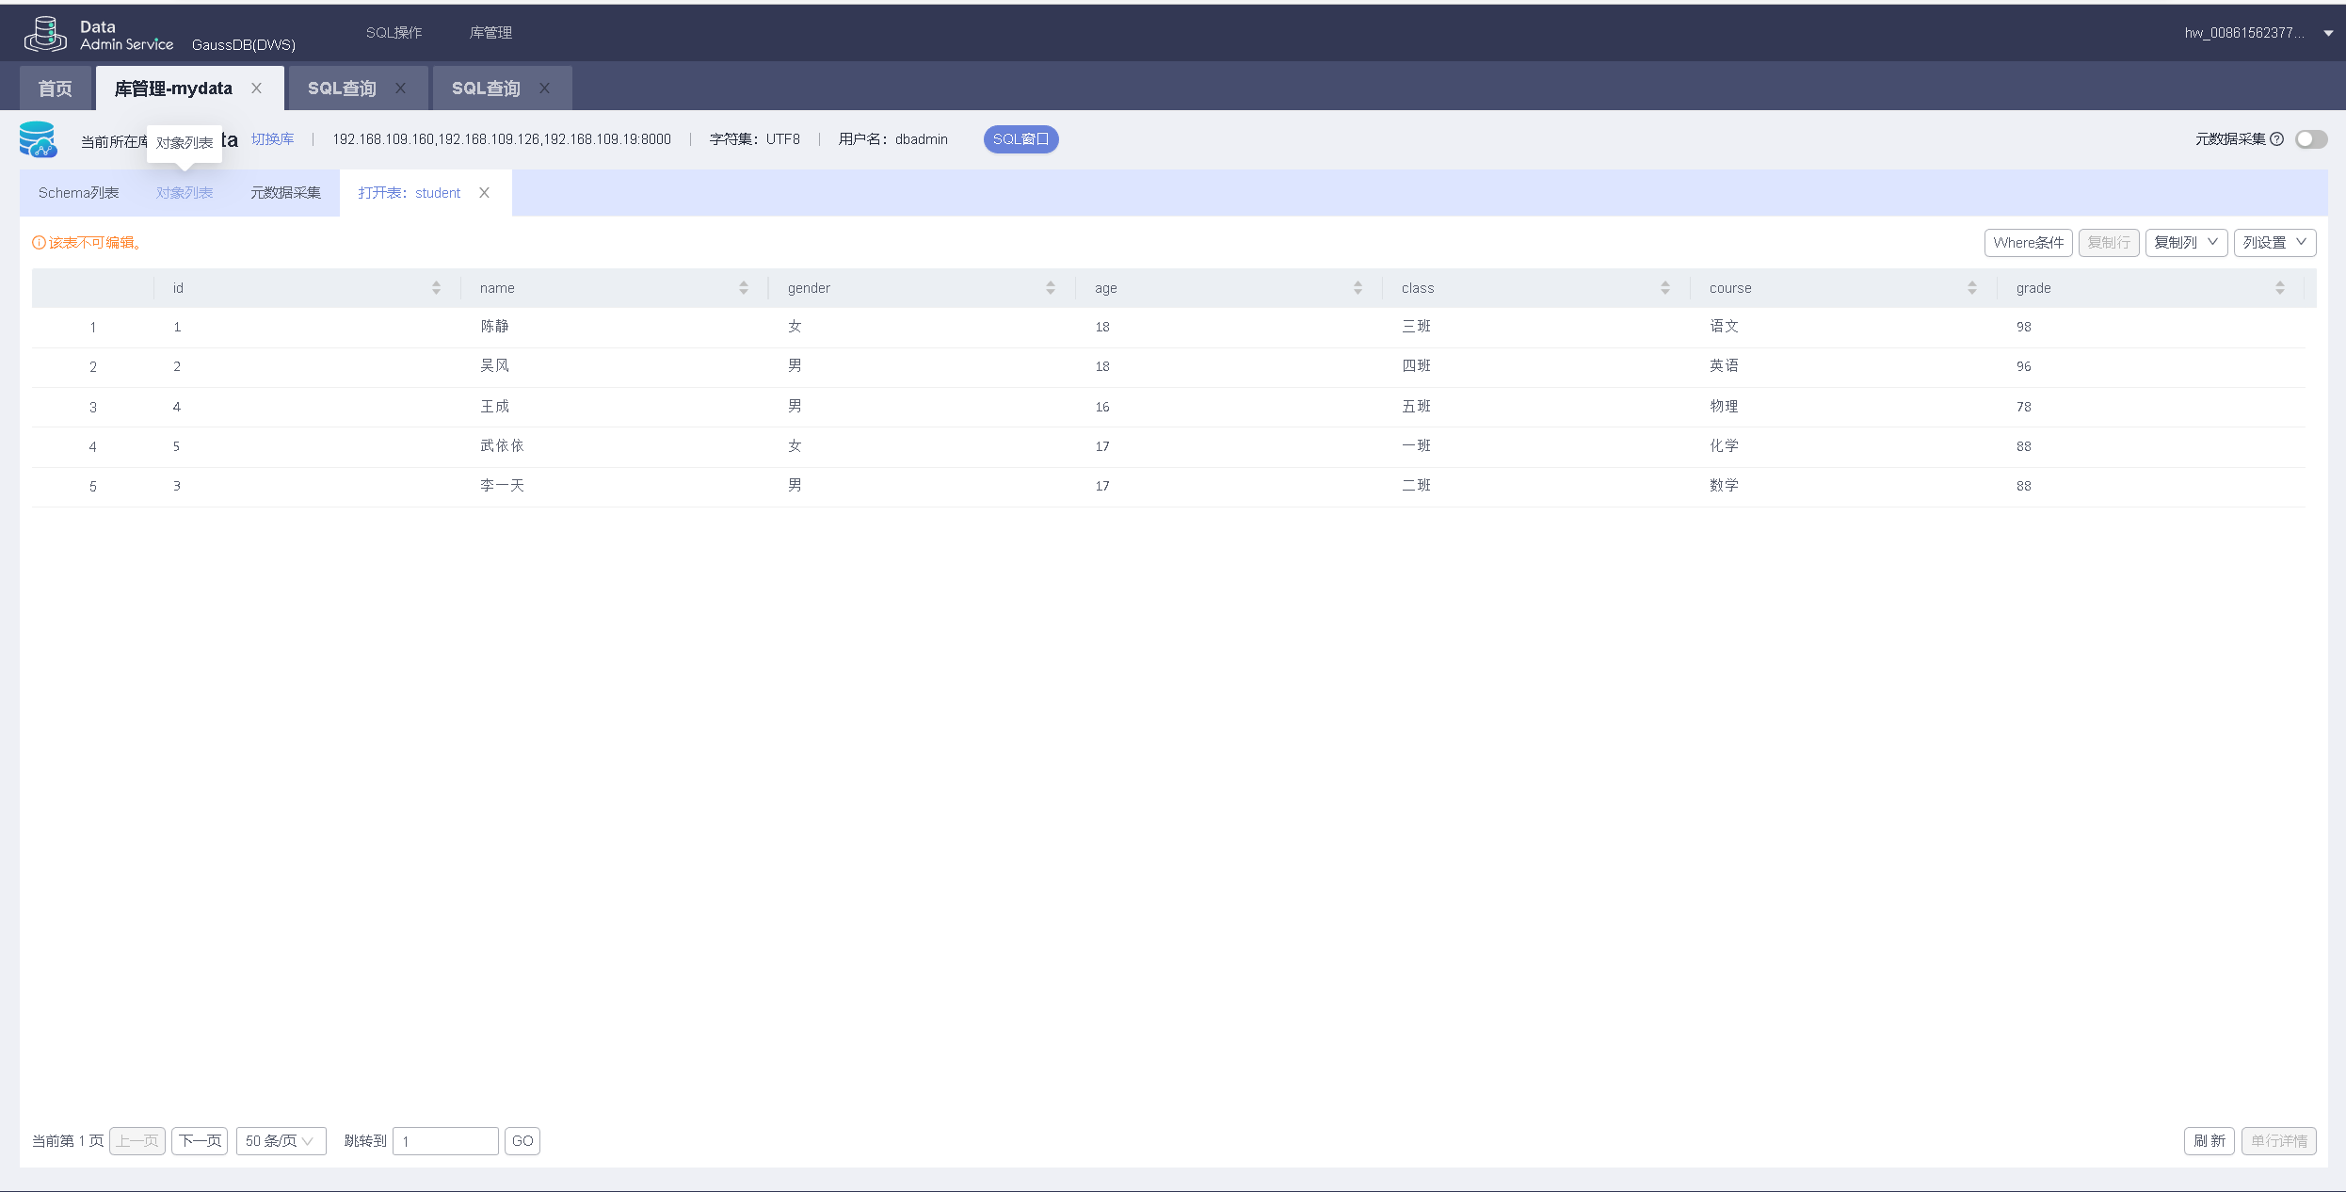Sort by the grade column arrows
This screenshot has width=2346, height=1192.
2279,288
